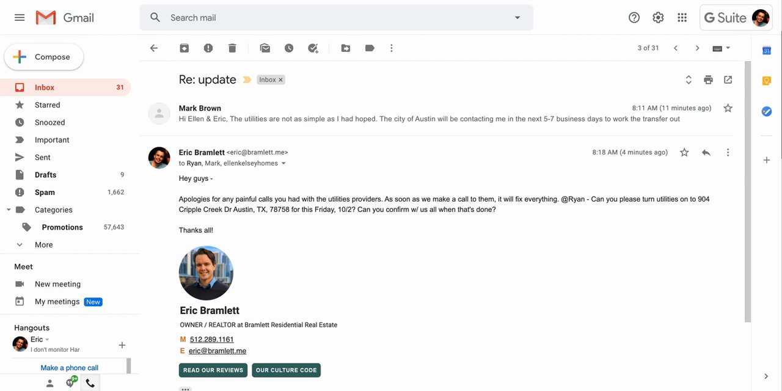The image size is (782, 391).
Task: Star Mark Brown's message
Action: [728, 108]
